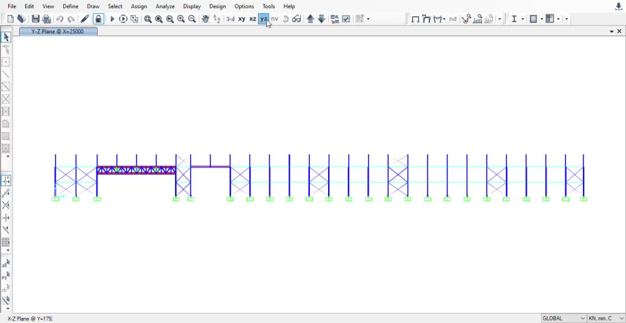626x323 pixels.
Task: Zoom out with the minus magnifier
Action: point(192,19)
